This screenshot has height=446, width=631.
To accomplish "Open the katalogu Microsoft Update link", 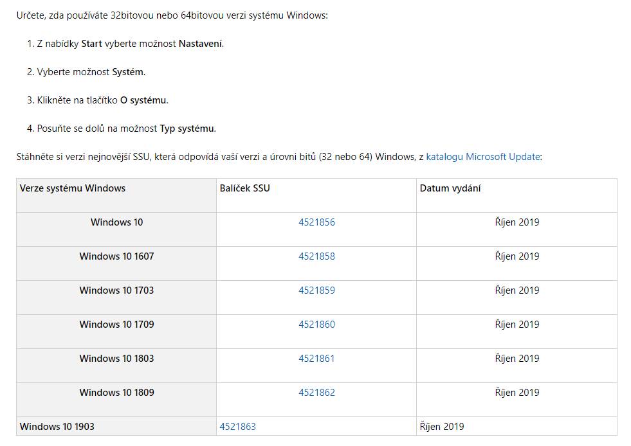I will tap(482, 157).
